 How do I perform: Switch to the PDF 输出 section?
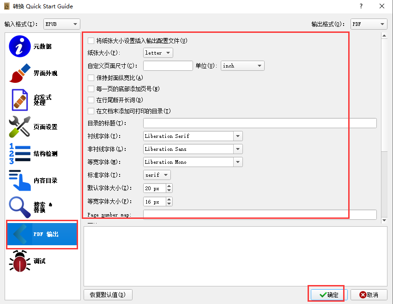point(42,235)
